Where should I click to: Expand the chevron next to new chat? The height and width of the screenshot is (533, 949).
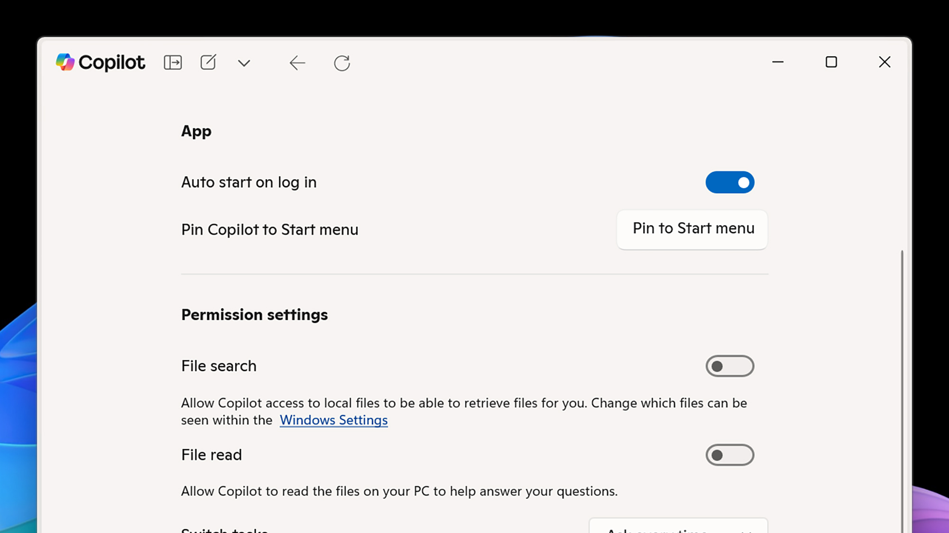click(x=244, y=63)
